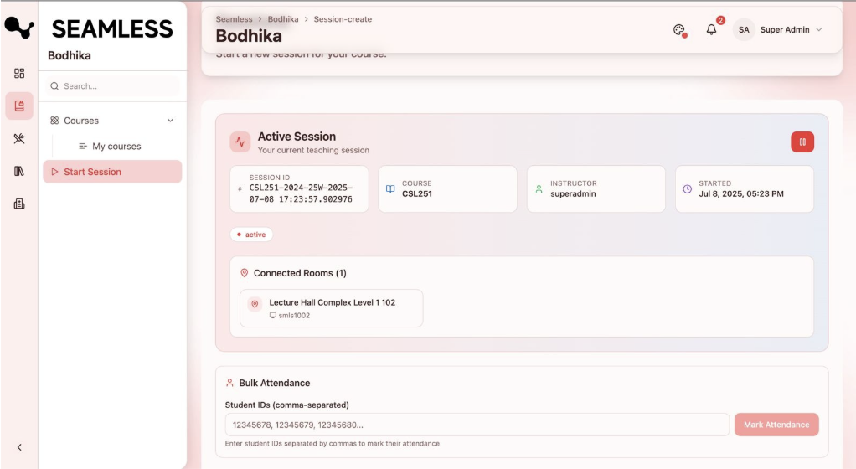Focus the sidebar Search field
Image resolution: width=856 pixels, height=469 pixels.
(x=114, y=86)
